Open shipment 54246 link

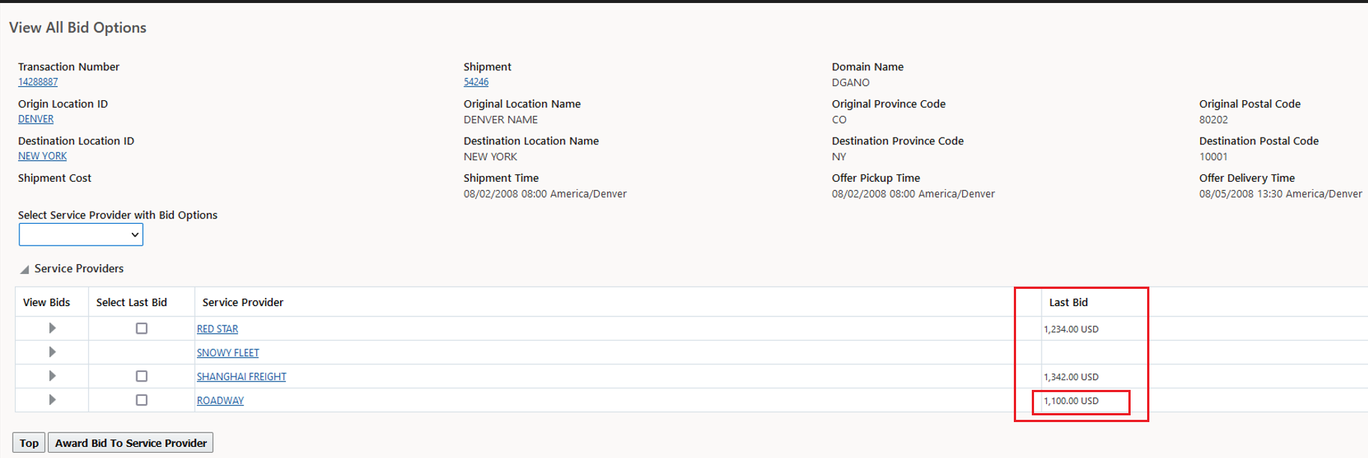475,82
